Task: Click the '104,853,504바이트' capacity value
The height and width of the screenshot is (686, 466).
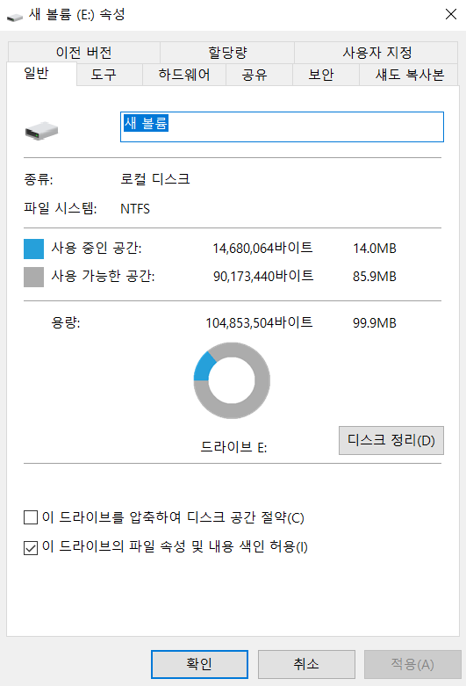Action: 259,322
